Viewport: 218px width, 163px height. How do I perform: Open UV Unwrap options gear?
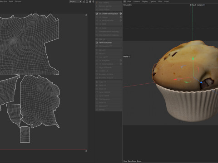[x=121, y=17]
